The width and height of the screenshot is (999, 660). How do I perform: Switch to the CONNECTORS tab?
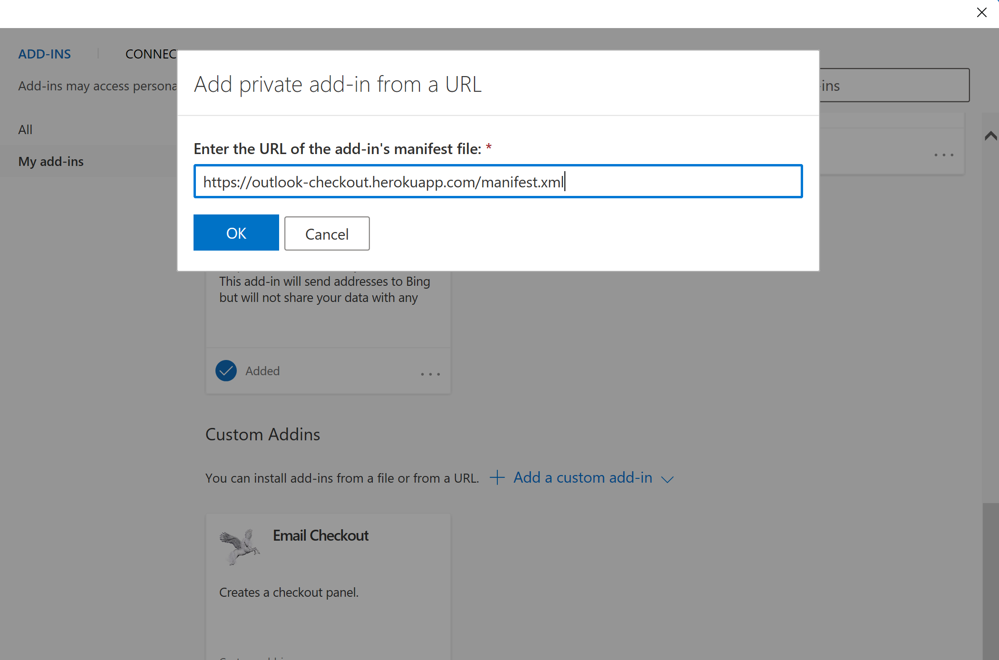(151, 54)
